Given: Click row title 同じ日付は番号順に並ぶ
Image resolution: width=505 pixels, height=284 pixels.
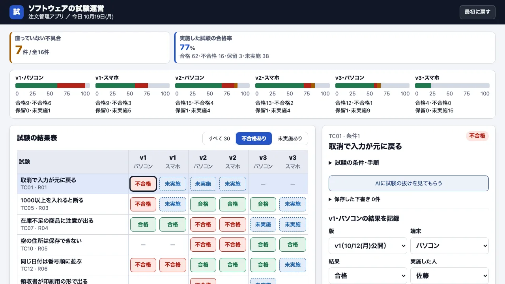Looking at the screenshot, I should coord(51,261).
